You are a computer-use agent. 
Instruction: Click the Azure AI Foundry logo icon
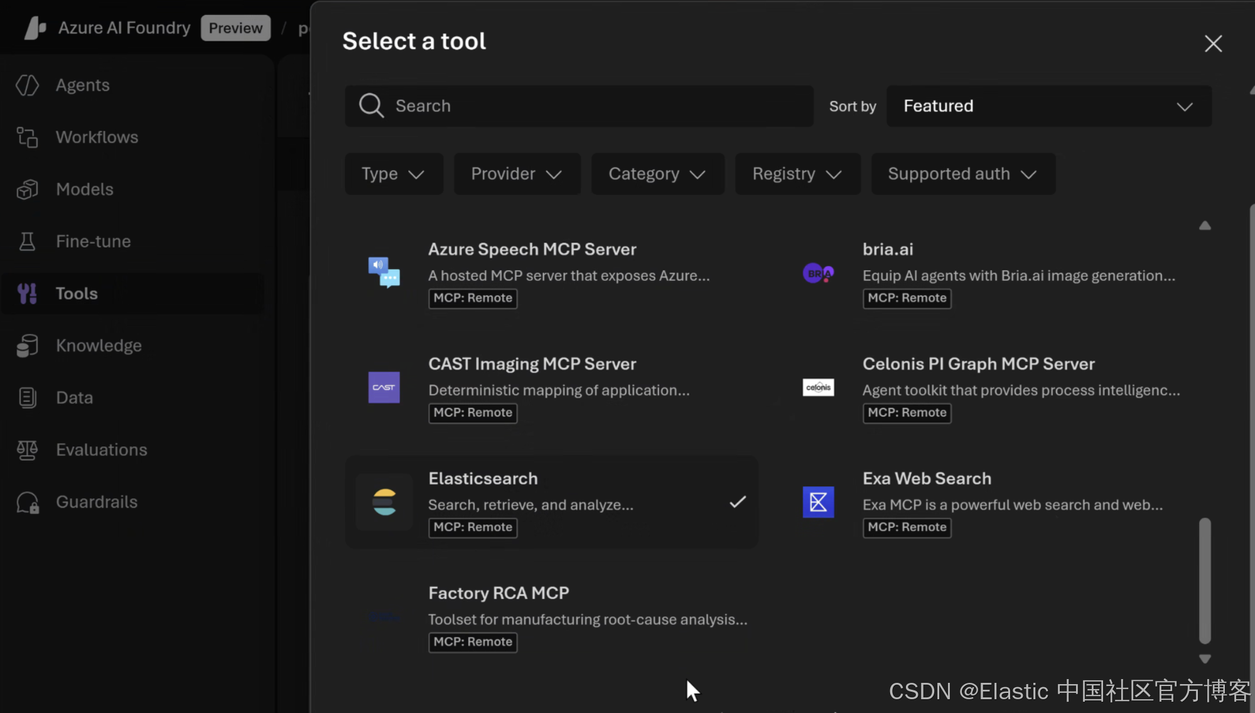(35, 28)
